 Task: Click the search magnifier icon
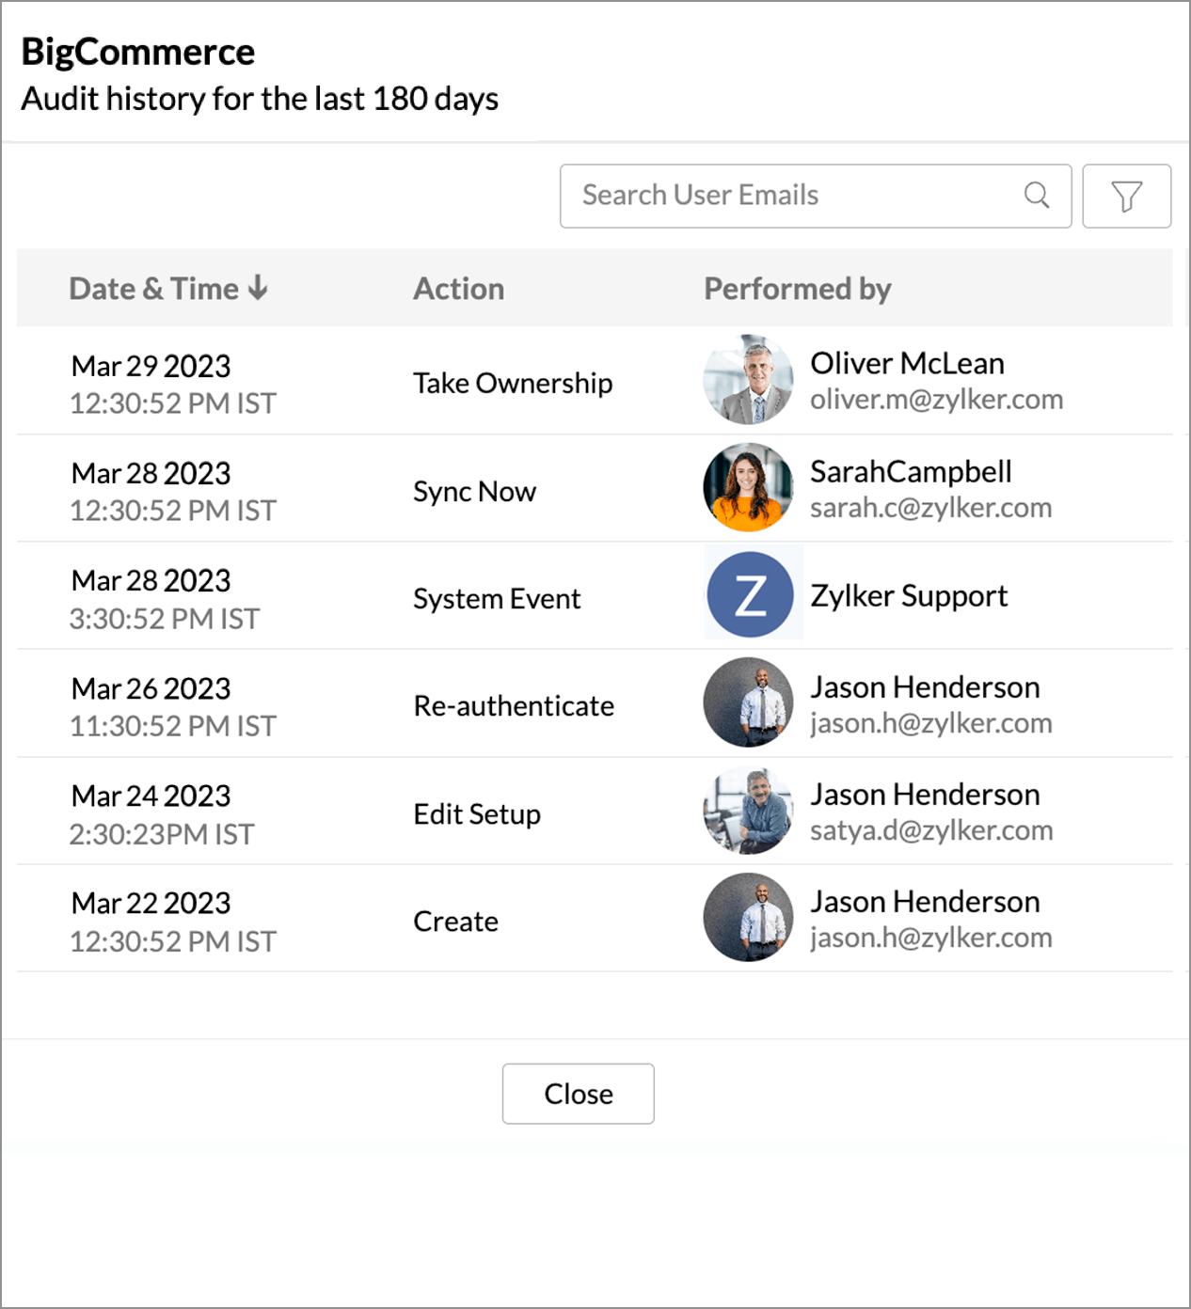click(1037, 196)
